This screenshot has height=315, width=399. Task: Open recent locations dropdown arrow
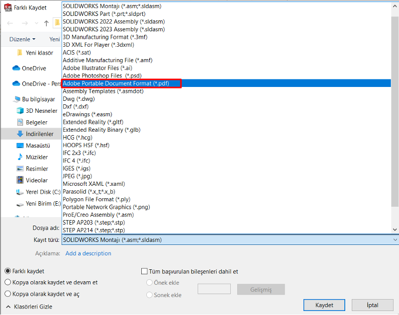pos(36,23)
